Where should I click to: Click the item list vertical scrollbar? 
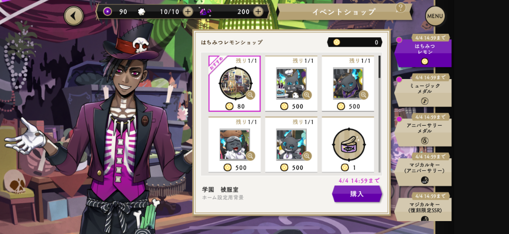[379, 114]
